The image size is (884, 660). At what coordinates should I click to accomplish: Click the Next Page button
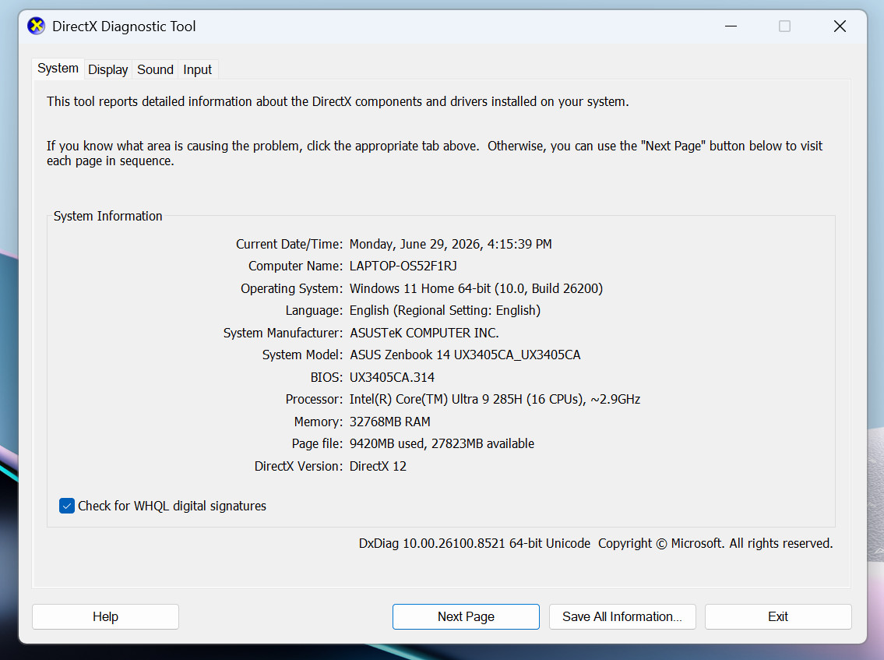466,616
